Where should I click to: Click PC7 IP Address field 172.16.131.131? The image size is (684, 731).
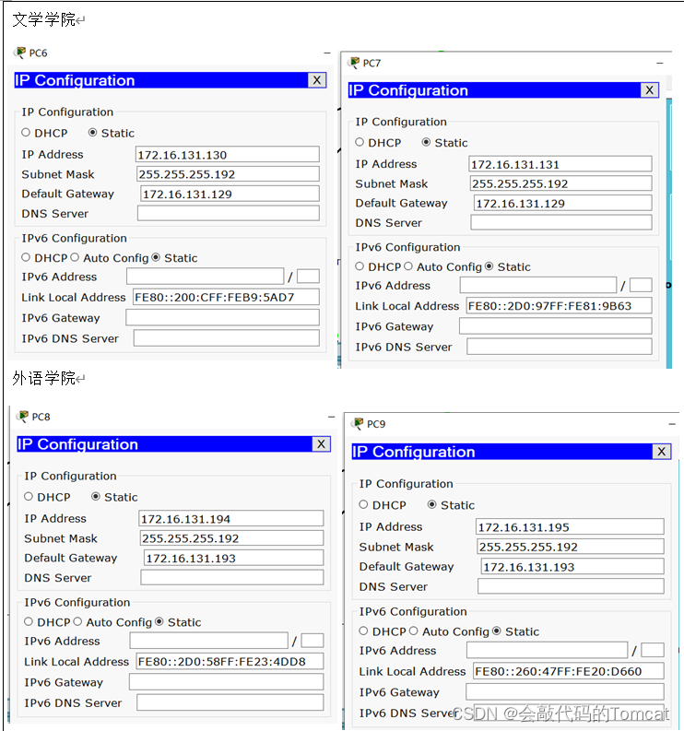click(x=560, y=164)
